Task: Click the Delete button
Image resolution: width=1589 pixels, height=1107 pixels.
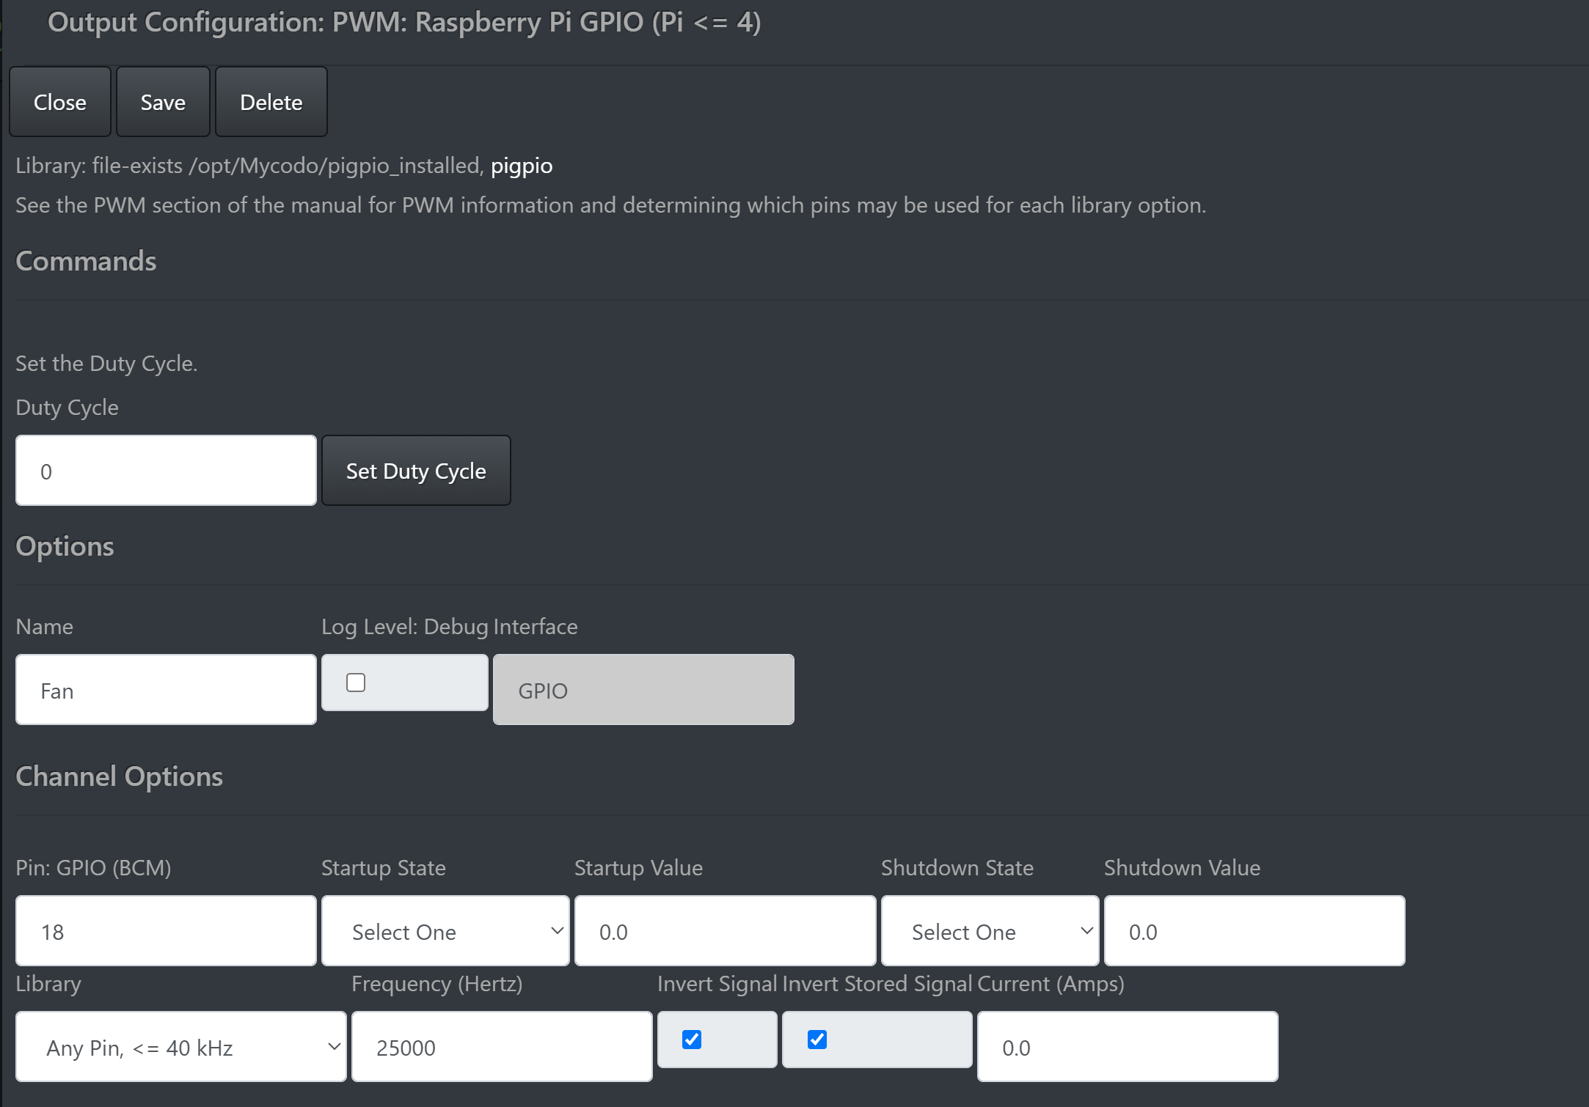Action: (271, 102)
